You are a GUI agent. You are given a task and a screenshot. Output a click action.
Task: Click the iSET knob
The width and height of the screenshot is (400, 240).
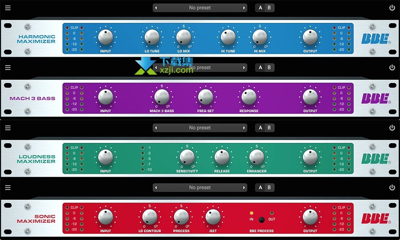[x=213, y=217]
